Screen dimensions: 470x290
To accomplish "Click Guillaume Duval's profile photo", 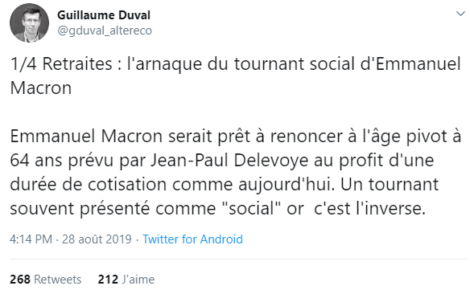I will [x=29, y=23].
